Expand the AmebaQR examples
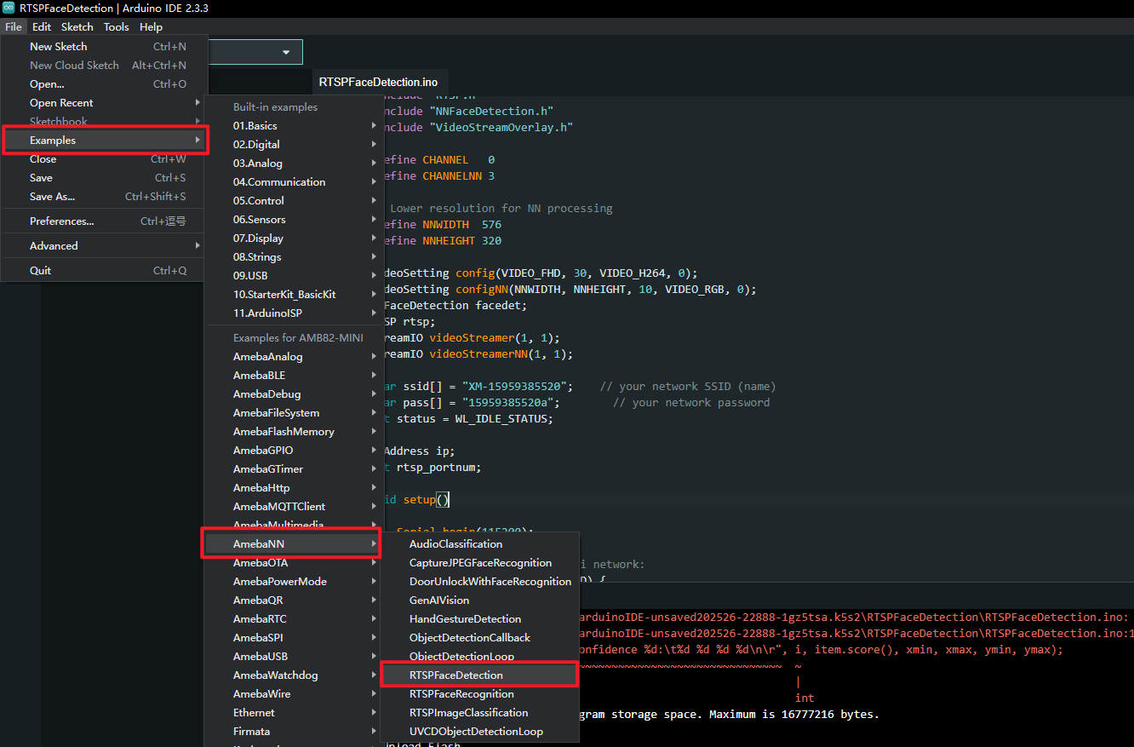This screenshot has width=1134, height=747. 294,600
